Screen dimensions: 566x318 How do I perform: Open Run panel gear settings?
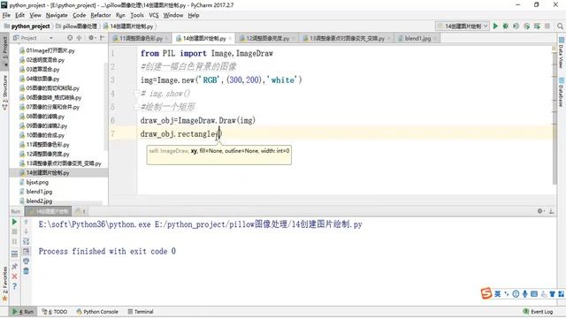point(540,211)
